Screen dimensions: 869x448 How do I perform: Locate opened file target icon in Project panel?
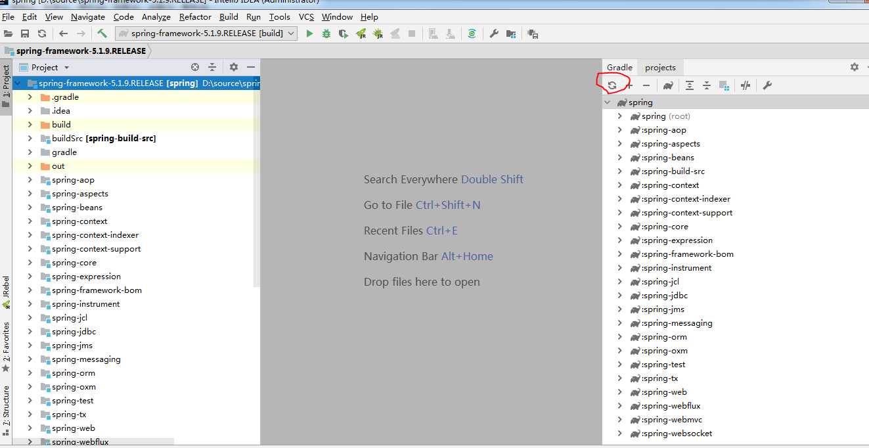(x=195, y=67)
